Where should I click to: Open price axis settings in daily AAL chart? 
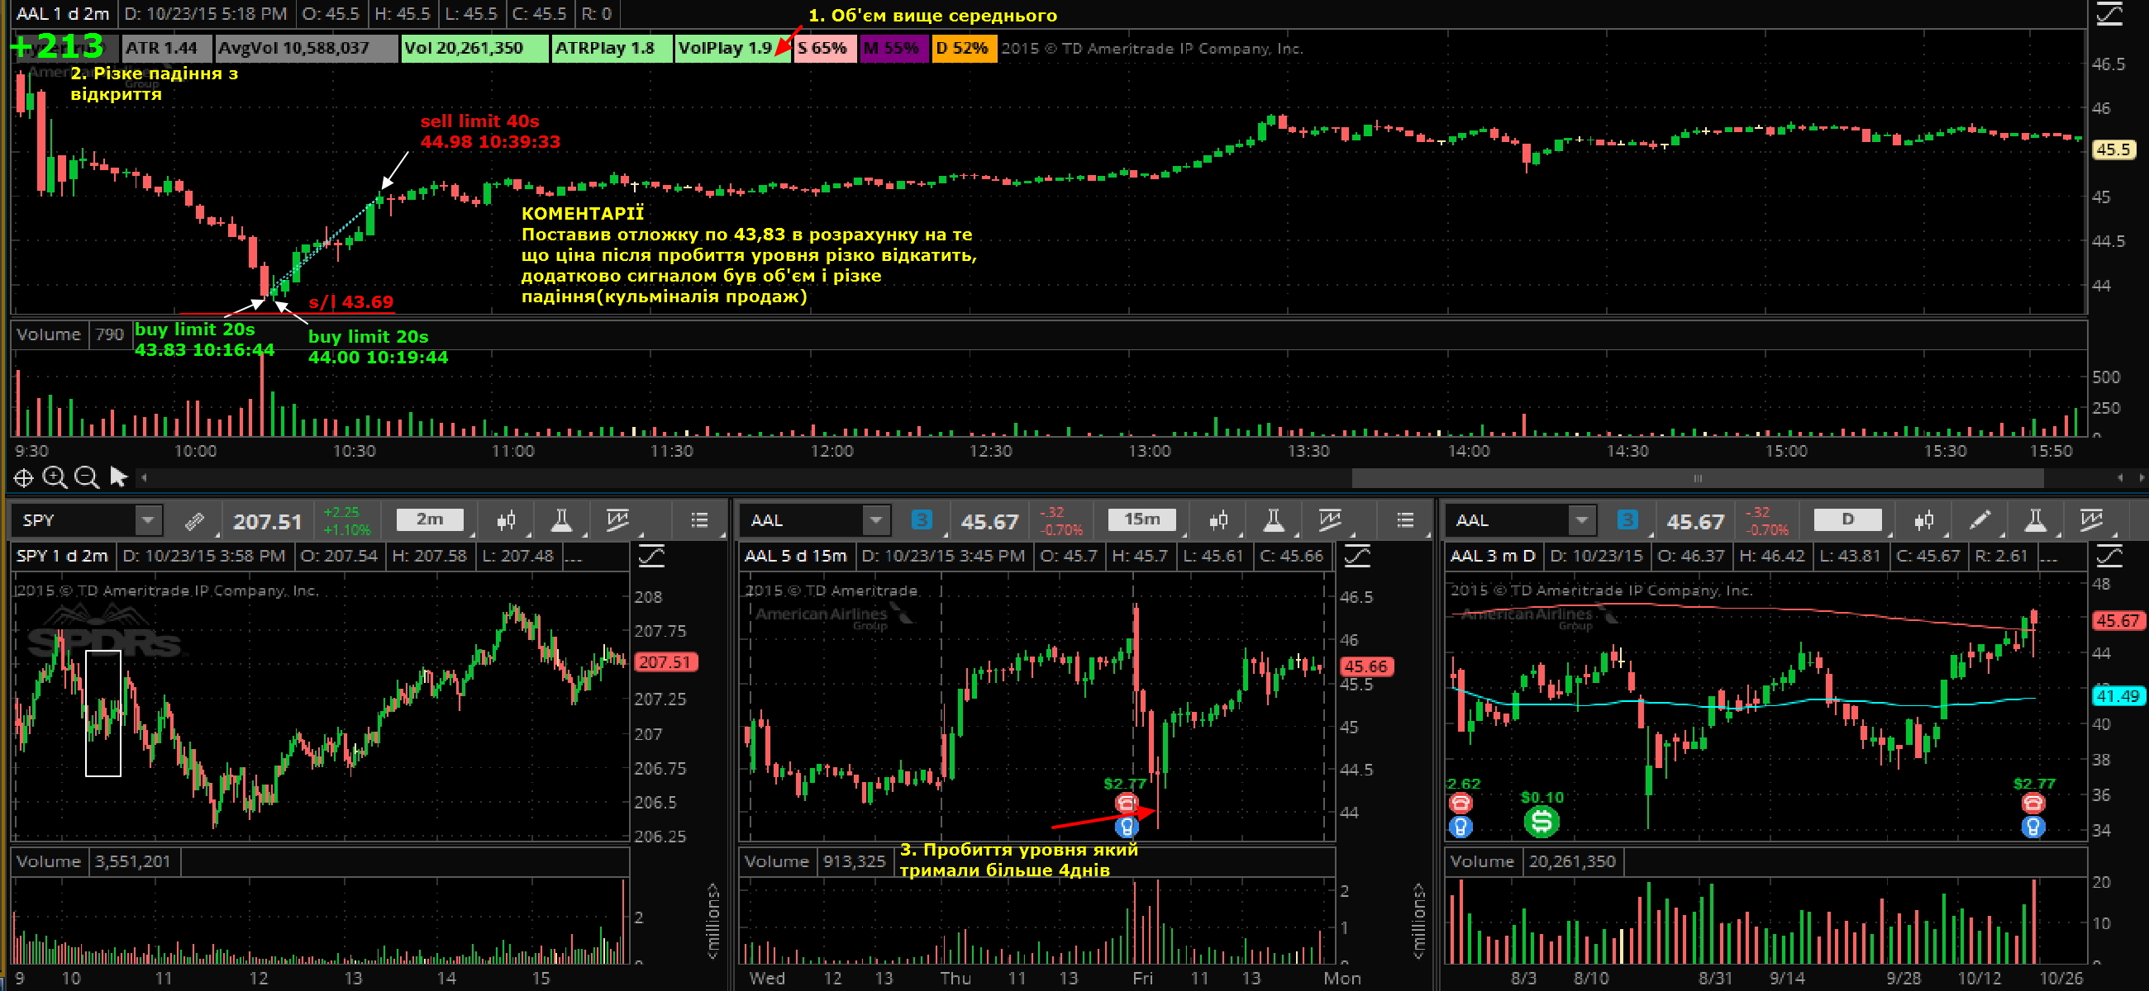[x=2109, y=555]
